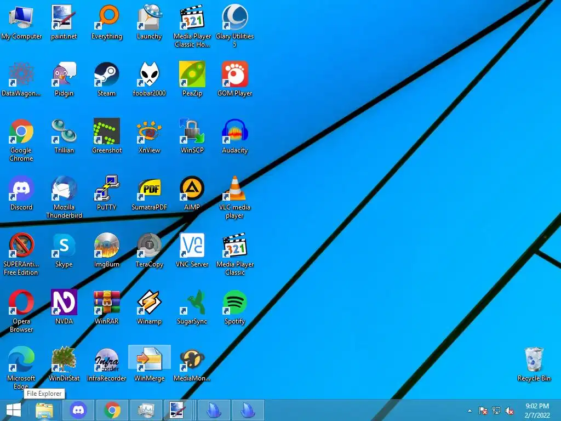Click the Recycle Bin icon
561x421 pixels.
(534, 364)
